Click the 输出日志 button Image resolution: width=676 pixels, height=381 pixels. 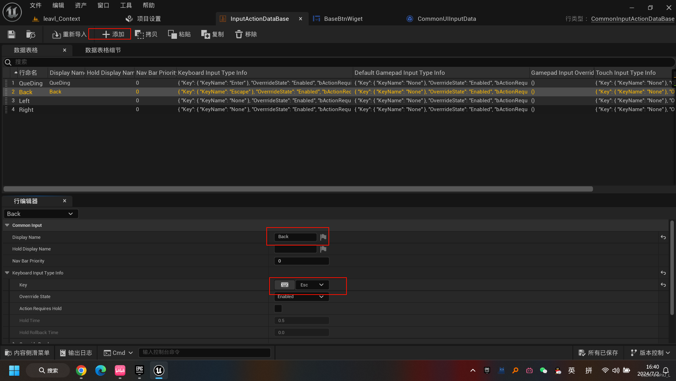click(x=76, y=352)
